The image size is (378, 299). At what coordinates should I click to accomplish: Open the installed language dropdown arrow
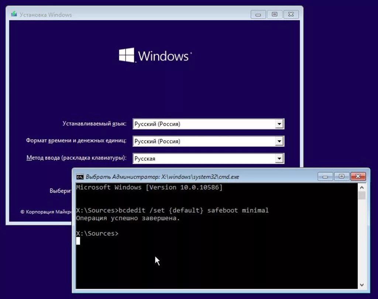(x=279, y=124)
